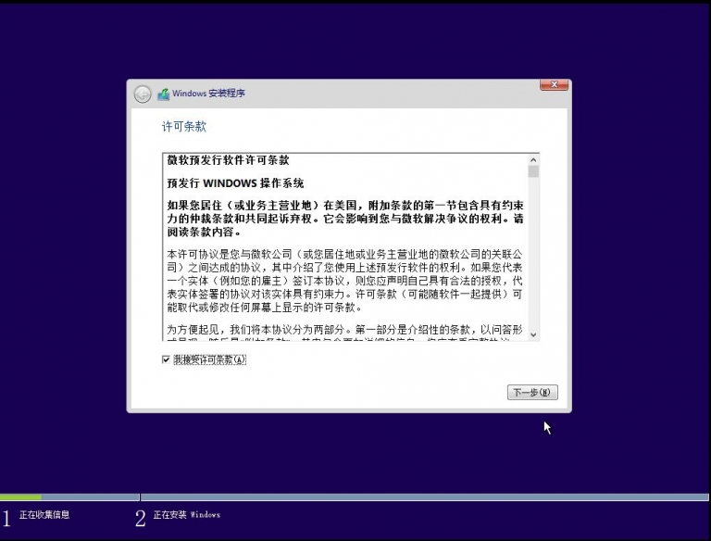This screenshot has height=541, width=711.
Task: Click the back arrow in the setup window
Action: (x=142, y=94)
